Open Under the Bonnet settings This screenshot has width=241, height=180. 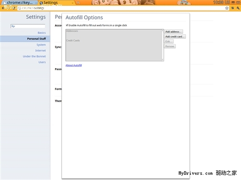pos(34,56)
